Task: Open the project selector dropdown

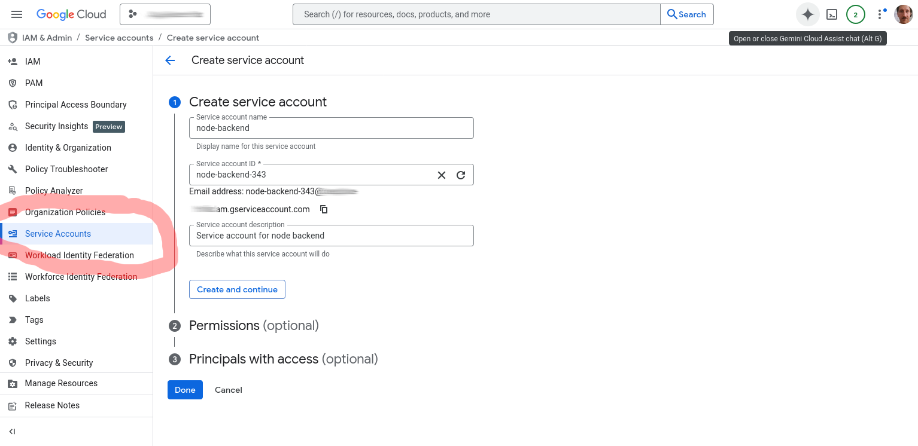Action: tap(165, 14)
